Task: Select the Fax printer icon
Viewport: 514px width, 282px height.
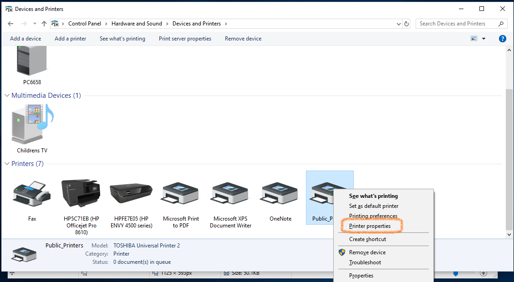Action: pos(31,193)
